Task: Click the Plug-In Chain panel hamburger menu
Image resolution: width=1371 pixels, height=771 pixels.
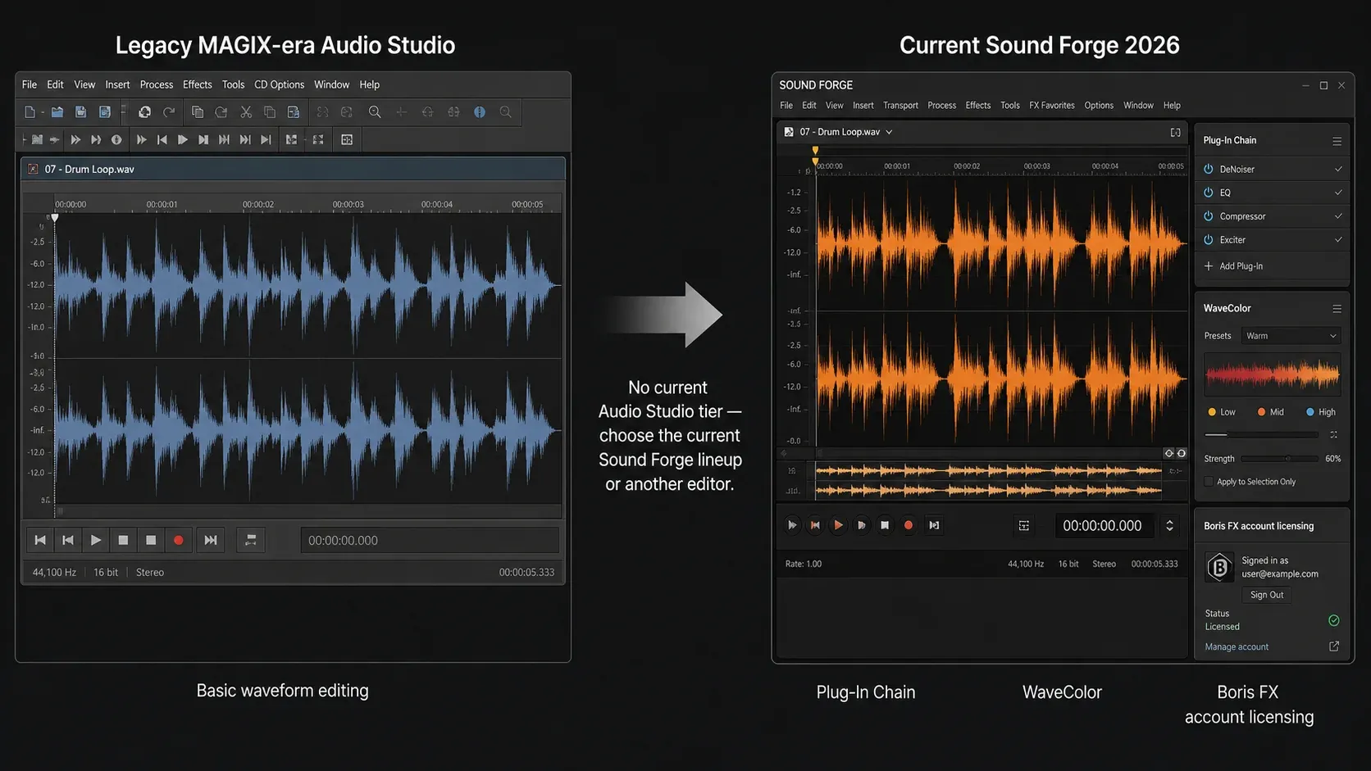Action: pyautogui.click(x=1337, y=141)
